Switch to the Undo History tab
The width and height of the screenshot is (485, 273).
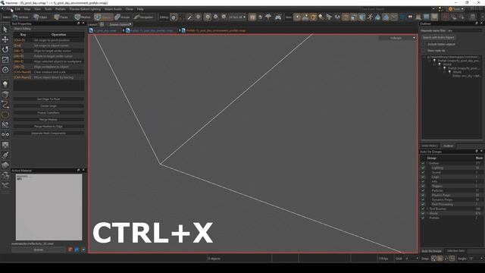coord(430,146)
